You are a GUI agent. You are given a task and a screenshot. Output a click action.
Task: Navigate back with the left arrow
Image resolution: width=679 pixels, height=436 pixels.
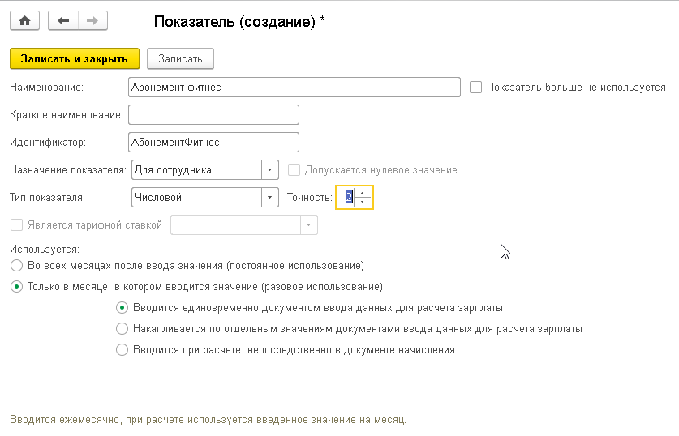click(x=63, y=21)
